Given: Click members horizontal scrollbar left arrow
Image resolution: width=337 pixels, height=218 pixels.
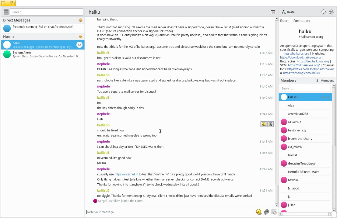Looking at the screenshot, I should (281, 214).
